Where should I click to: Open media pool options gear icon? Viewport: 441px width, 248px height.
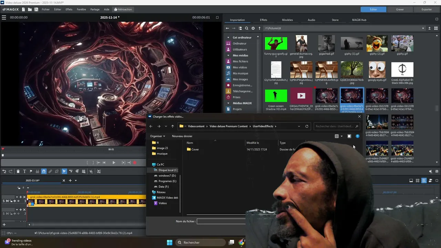pyautogui.click(x=253, y=28)
